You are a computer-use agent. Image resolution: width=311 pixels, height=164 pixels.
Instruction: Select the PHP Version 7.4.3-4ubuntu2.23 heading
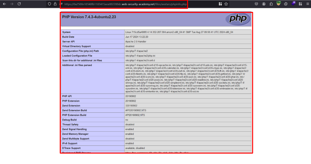89,17
